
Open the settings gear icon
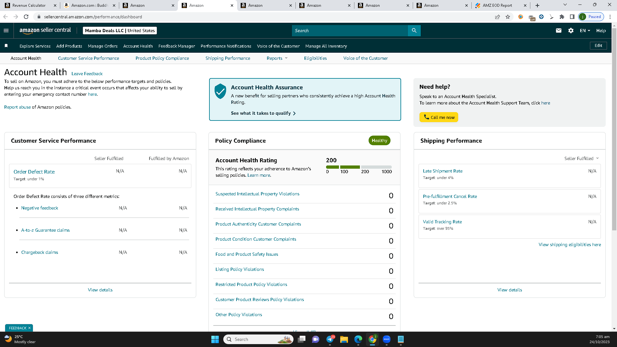pyautogui.click(x=571, y=31)
